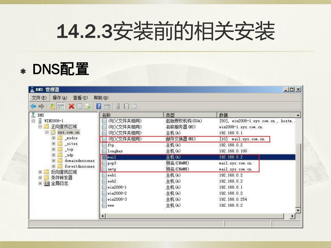Select the 反向查找区域 tree label
This screenshot has height=248, width=331.
point(64,172)
